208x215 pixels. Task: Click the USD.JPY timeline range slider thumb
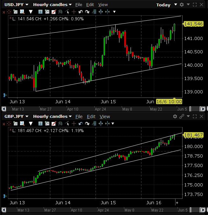pyautogui.click(x=195, y=109)
